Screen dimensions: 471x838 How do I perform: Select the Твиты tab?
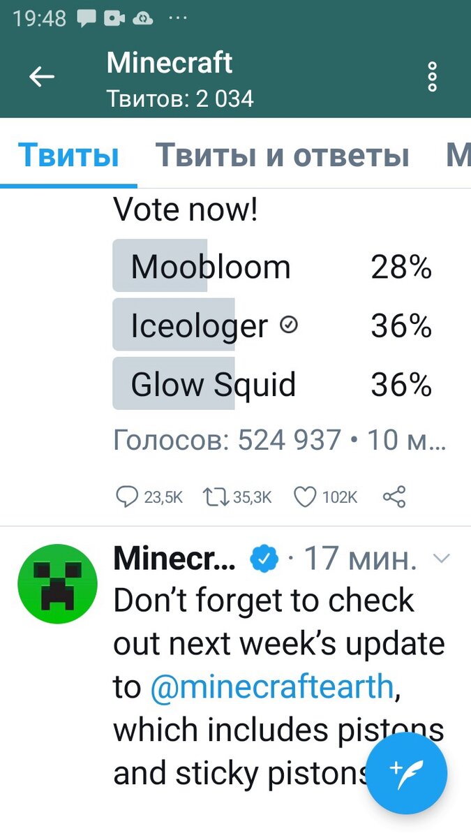click(x=68, y=155)
